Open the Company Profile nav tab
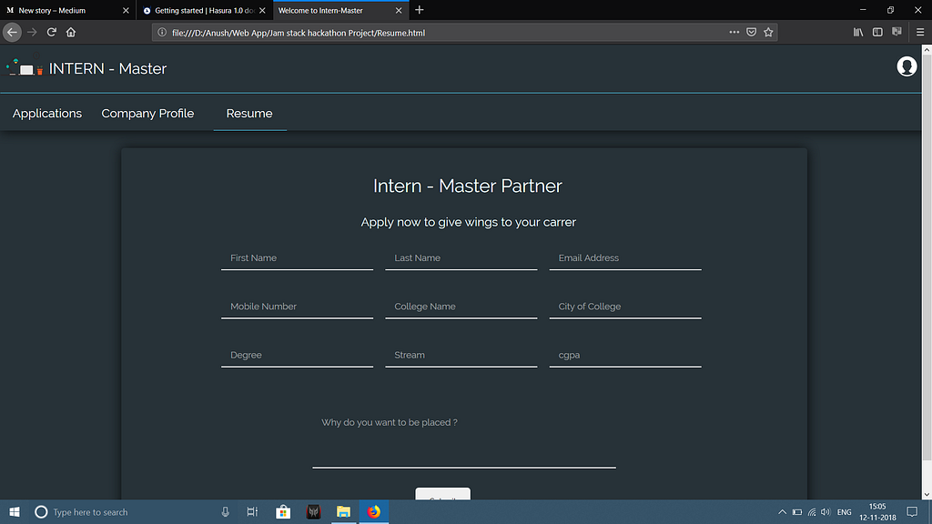The image size is (932, 524). (x=147, y=114)
